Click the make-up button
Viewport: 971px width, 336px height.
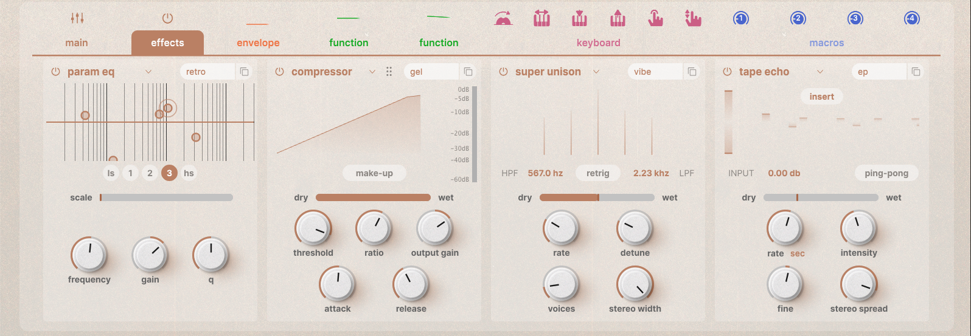(x=374, y=173)
